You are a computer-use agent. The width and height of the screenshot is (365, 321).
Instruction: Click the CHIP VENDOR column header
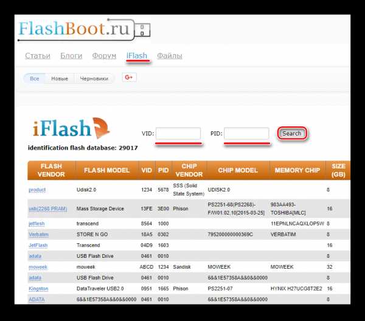tap(189, 170)
